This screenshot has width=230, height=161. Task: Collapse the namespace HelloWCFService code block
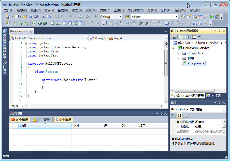[x=26, y=64]
